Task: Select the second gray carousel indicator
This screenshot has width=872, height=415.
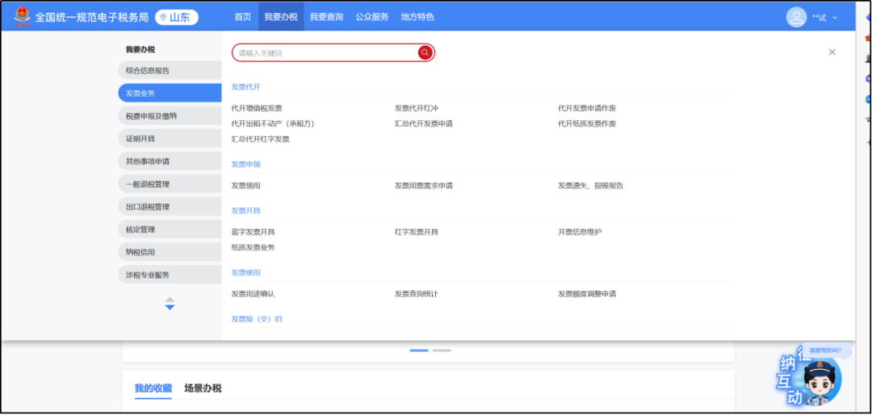Action: [x=442, y=351]
